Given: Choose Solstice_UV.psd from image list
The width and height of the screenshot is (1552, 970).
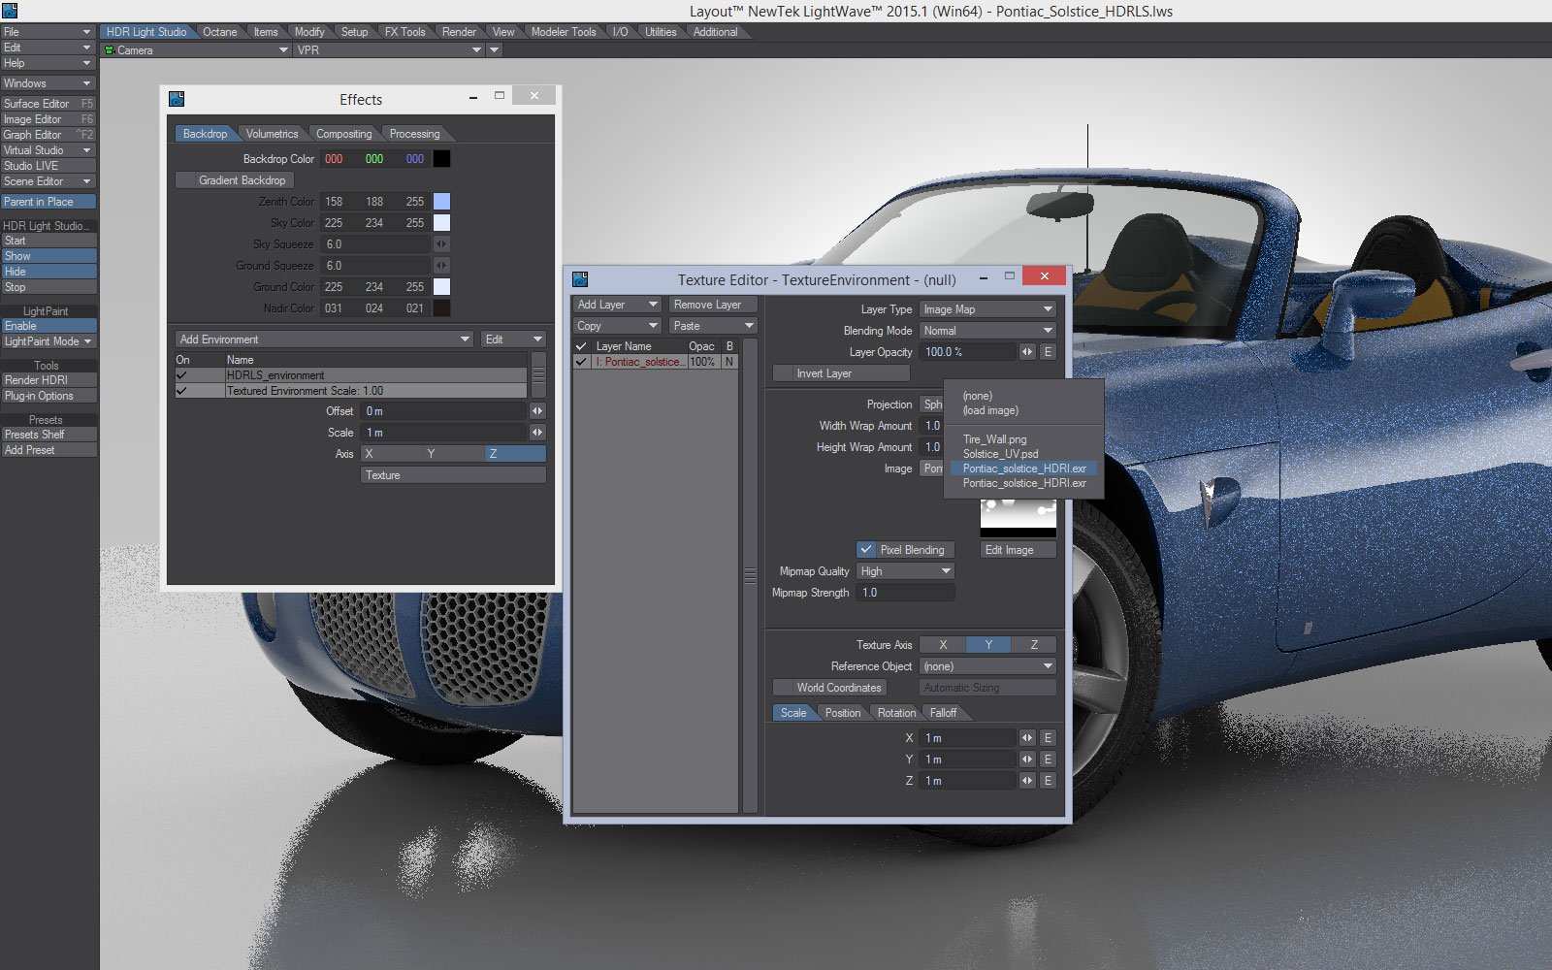Looking at the screenshot, I should click(x=1000, y=454).
